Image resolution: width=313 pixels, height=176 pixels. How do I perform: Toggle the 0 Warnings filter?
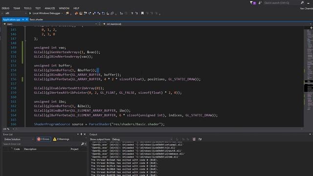click(x=61, y=139)
